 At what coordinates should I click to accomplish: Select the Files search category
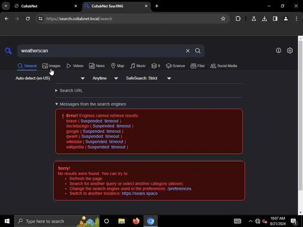coord(197,66)
